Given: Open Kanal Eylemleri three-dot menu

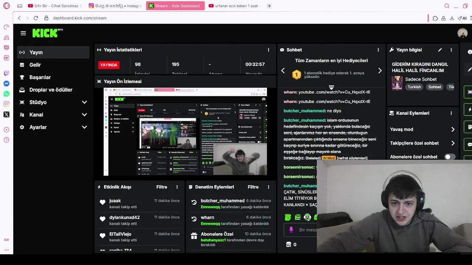Looking at the screenshot, I should (451, 113).
